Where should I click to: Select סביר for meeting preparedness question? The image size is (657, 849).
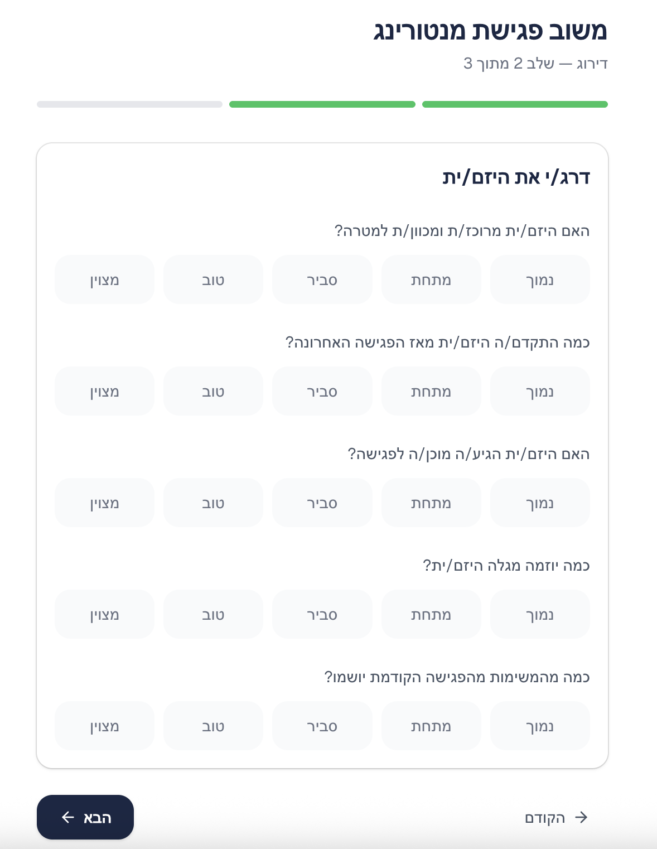point(322,503)
